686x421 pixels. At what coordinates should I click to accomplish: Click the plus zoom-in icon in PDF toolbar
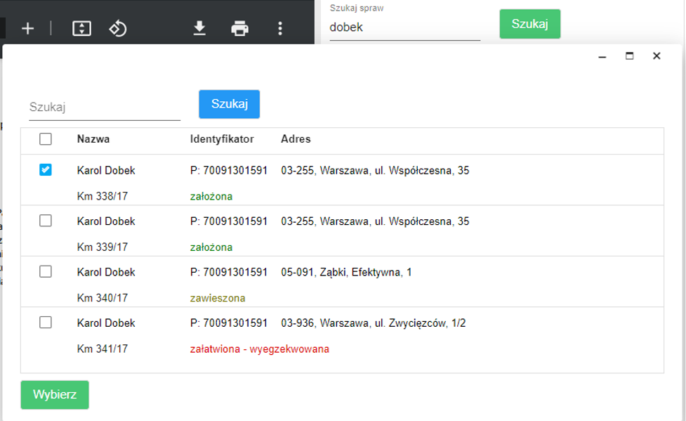(x=27, y=29)
